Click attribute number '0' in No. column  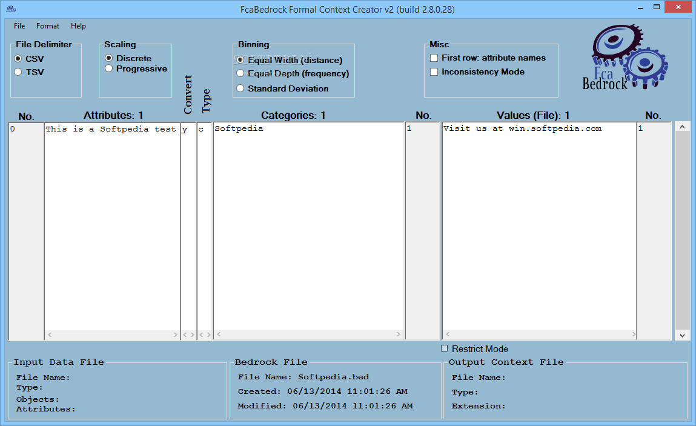tap(13, 129)
